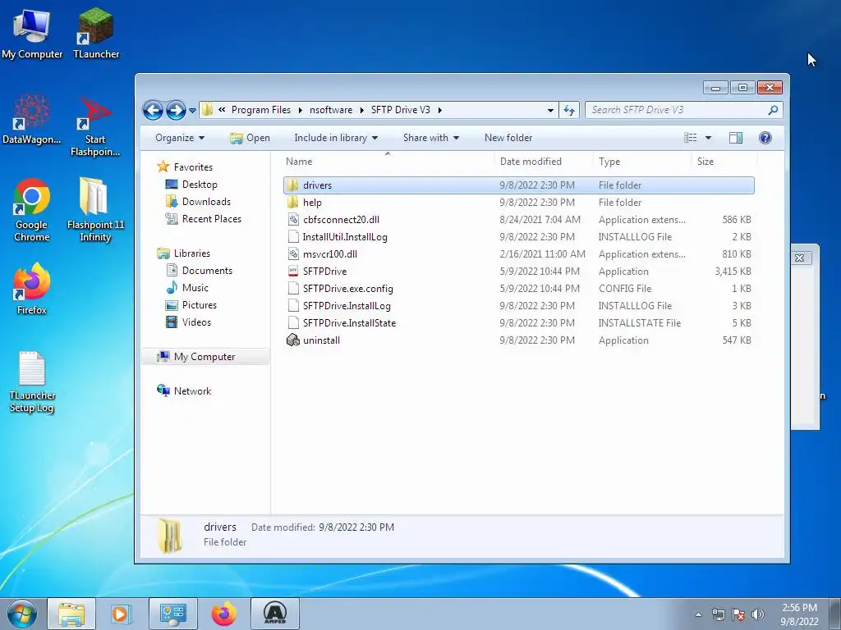
Task: Select the SFTPDrive application icon
Action: [x=293, y=271]
